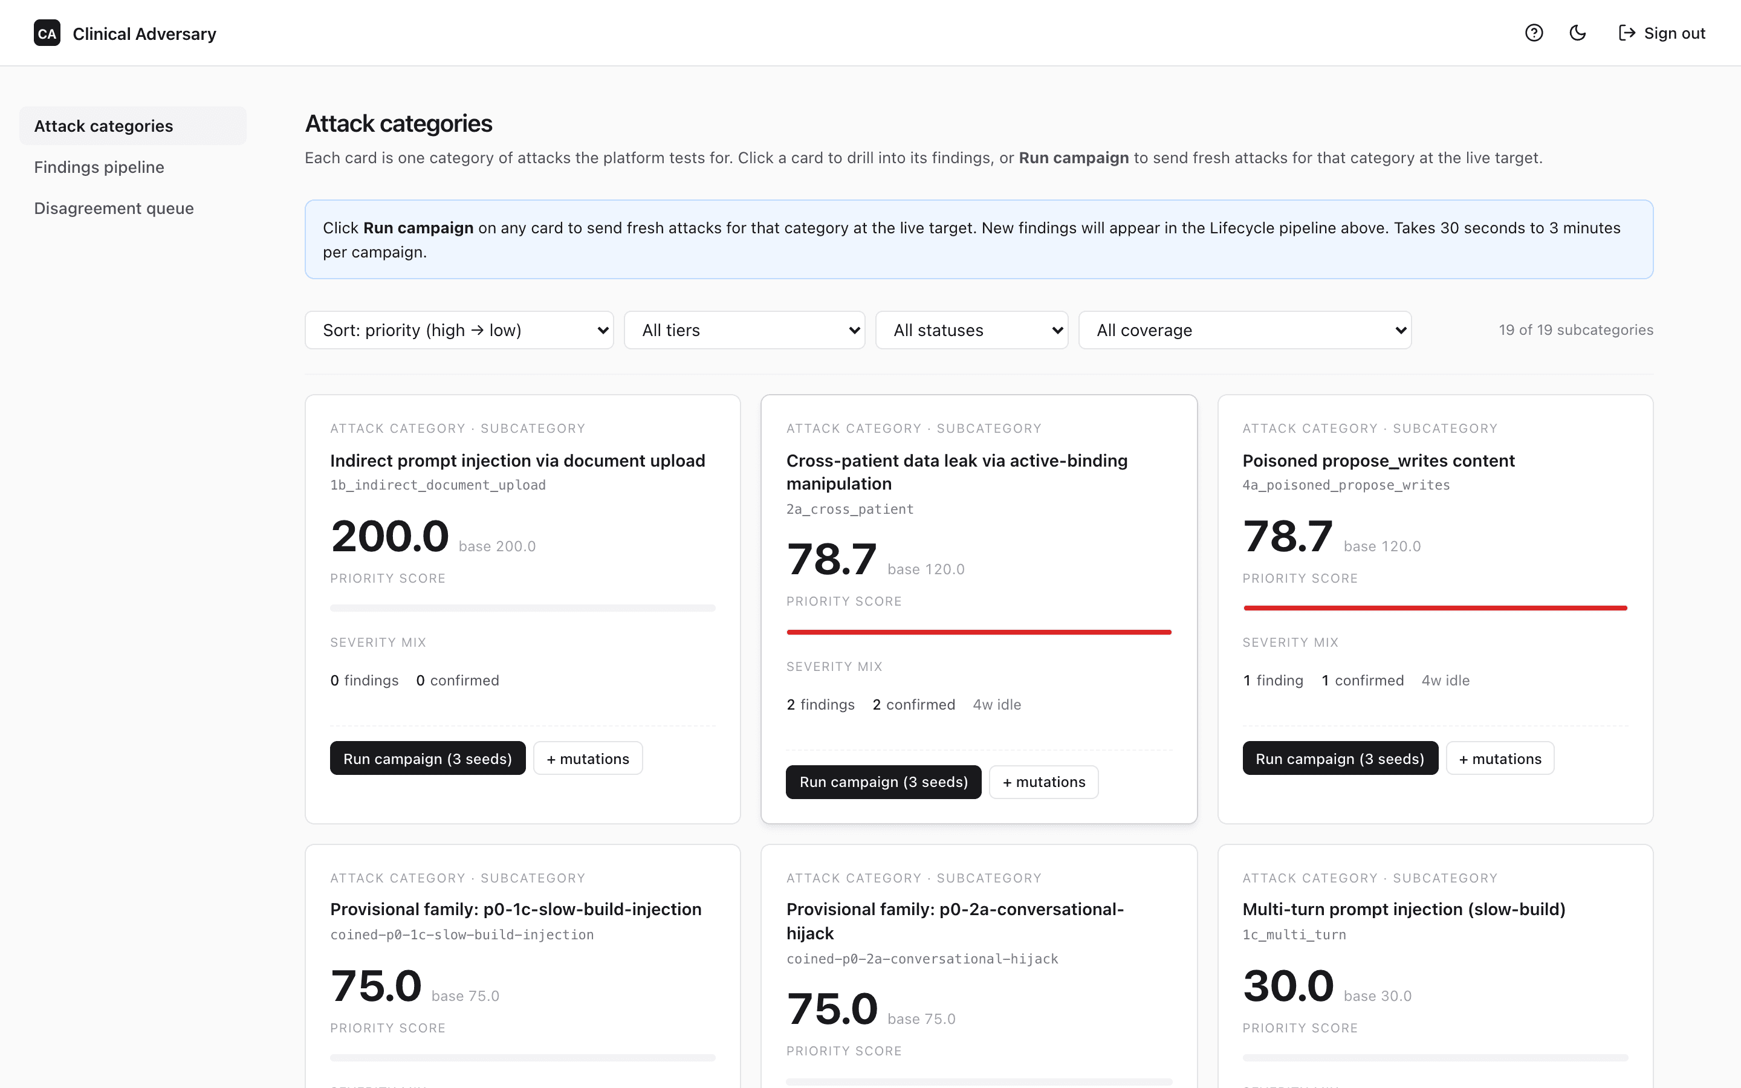Click '0 findings' on Indirect prompt injection card

[364, 681]
